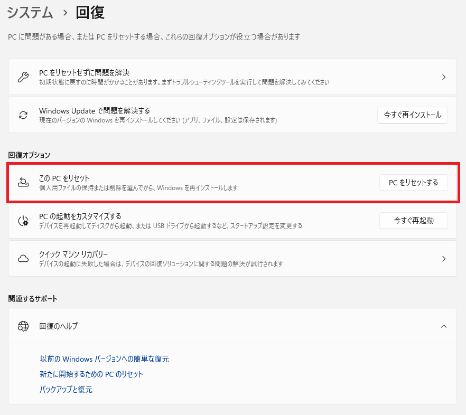Select the クイック マシン リカバリー row title

tap(73, 254)
